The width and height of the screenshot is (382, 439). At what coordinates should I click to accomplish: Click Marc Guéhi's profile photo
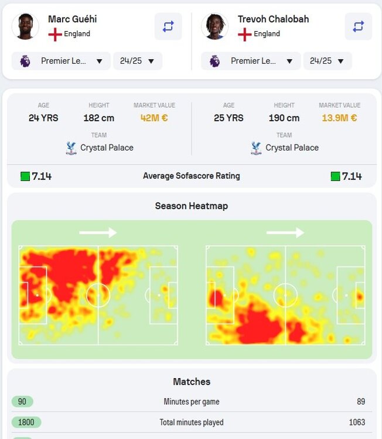click(x=25, y=26)
